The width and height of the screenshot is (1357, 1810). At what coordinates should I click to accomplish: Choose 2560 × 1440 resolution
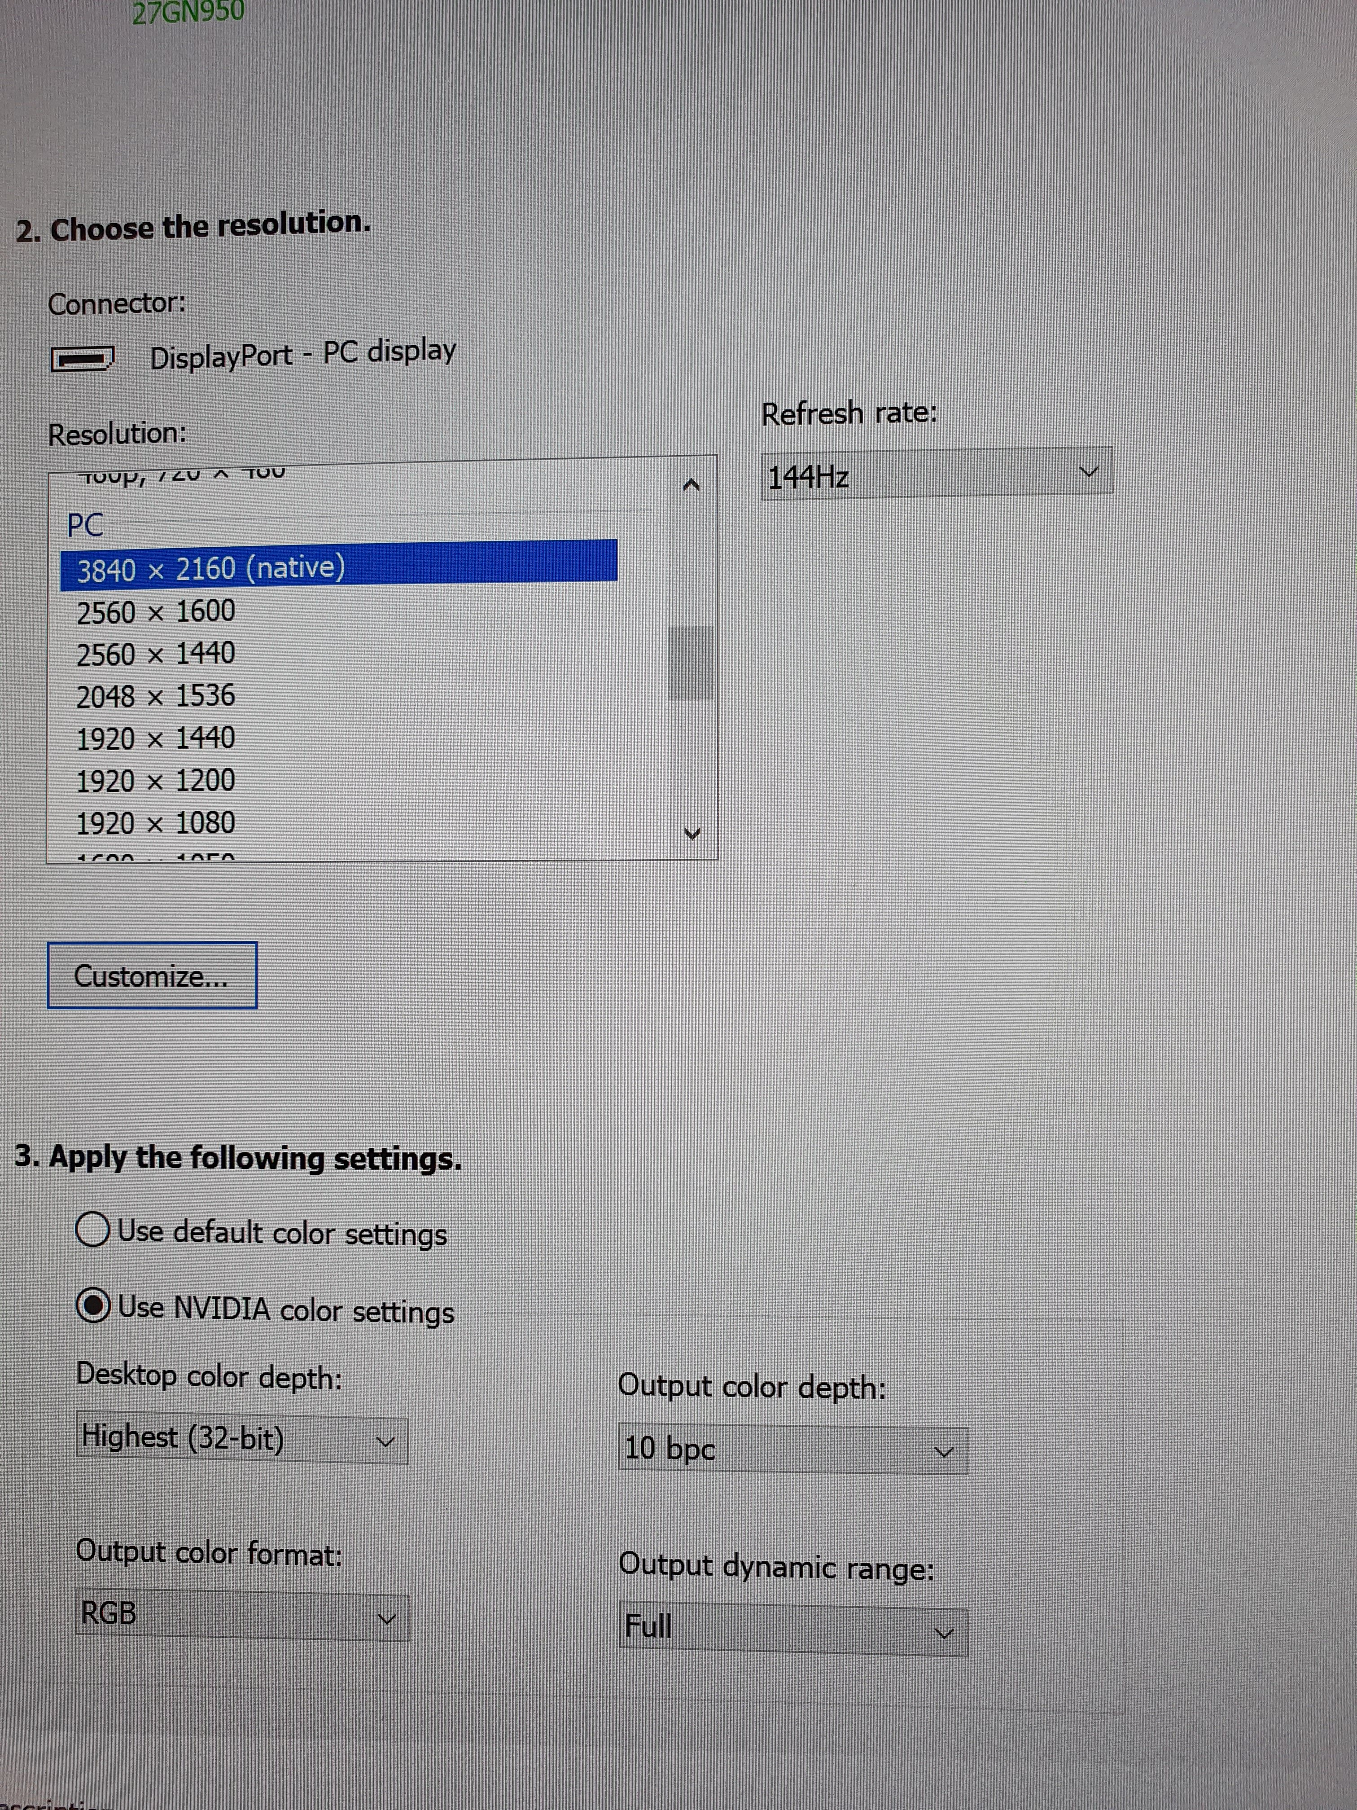pyautogui.click(x=156, y=654)
